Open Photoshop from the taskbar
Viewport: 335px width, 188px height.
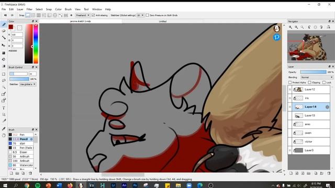click(x=135, y=185)
